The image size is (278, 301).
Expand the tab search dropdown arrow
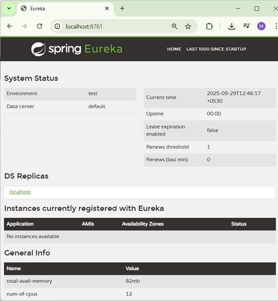point(9,8)
